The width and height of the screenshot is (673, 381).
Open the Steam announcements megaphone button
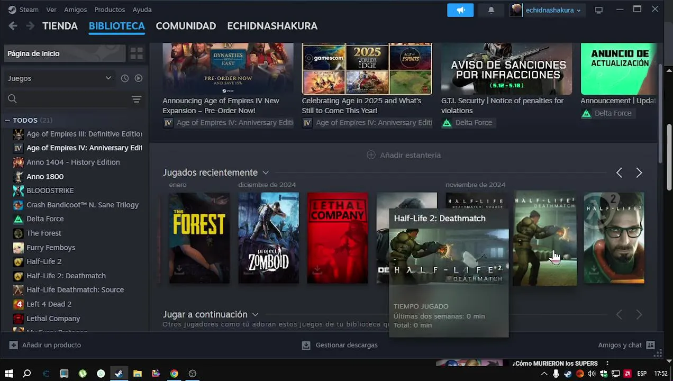pyautogui.click(x=460, y=10)
